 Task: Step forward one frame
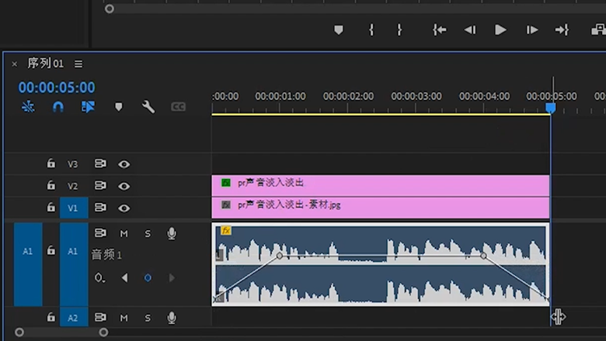click(x=531, y=29)
